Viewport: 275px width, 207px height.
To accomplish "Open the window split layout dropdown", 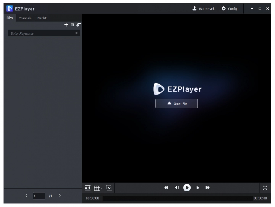I will click(98, 188).
